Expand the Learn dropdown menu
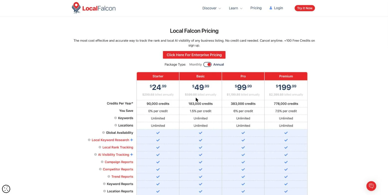Viewport: 388px width, 195px height. point(235,8)
